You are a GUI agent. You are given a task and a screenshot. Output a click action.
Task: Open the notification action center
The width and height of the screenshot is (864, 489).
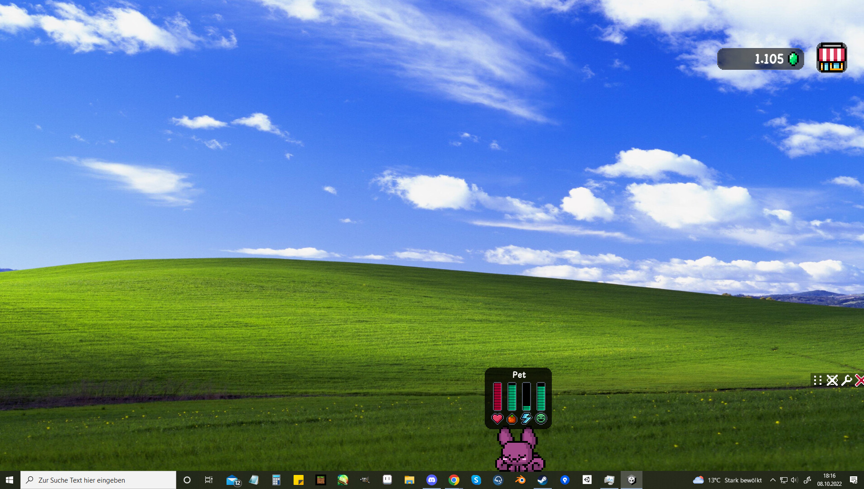pos(854,480)
